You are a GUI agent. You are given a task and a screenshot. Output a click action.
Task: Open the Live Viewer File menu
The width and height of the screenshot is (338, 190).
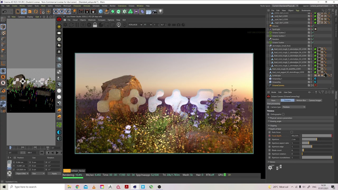tap(69, 20)
